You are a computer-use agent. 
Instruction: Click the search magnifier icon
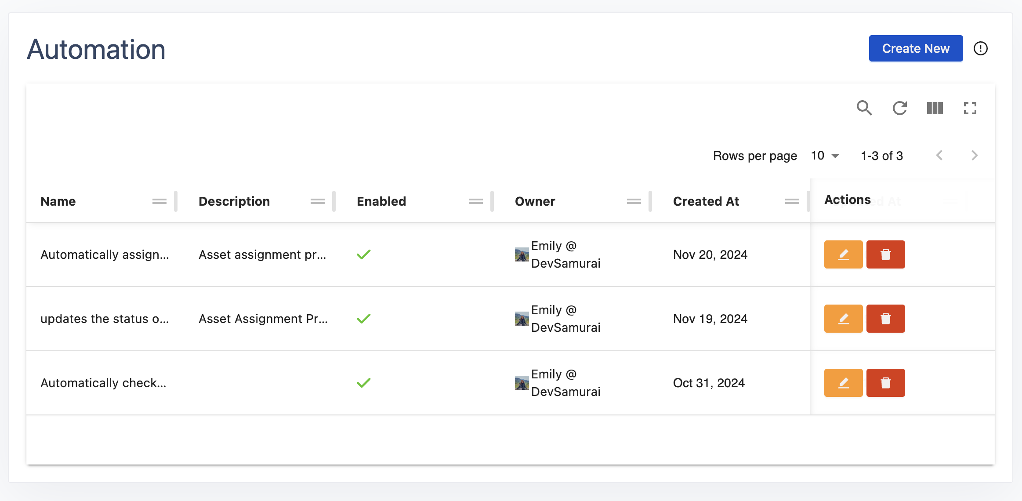click(x=864, y=108)
